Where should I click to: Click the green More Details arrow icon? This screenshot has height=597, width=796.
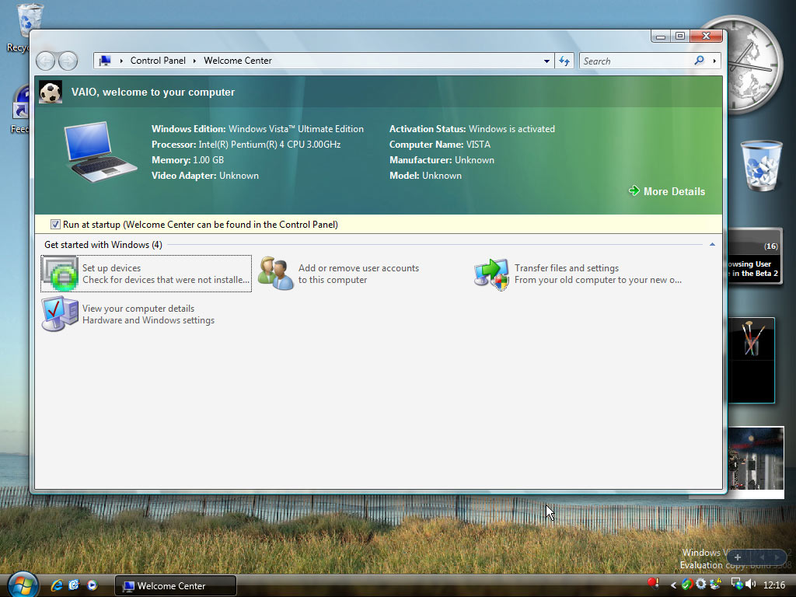coord(634,191)
